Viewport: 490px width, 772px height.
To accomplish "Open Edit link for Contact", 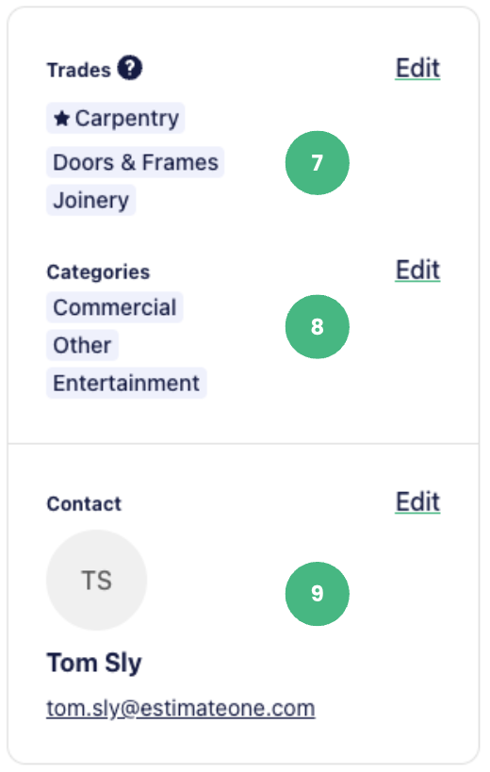I will [417, 501].
